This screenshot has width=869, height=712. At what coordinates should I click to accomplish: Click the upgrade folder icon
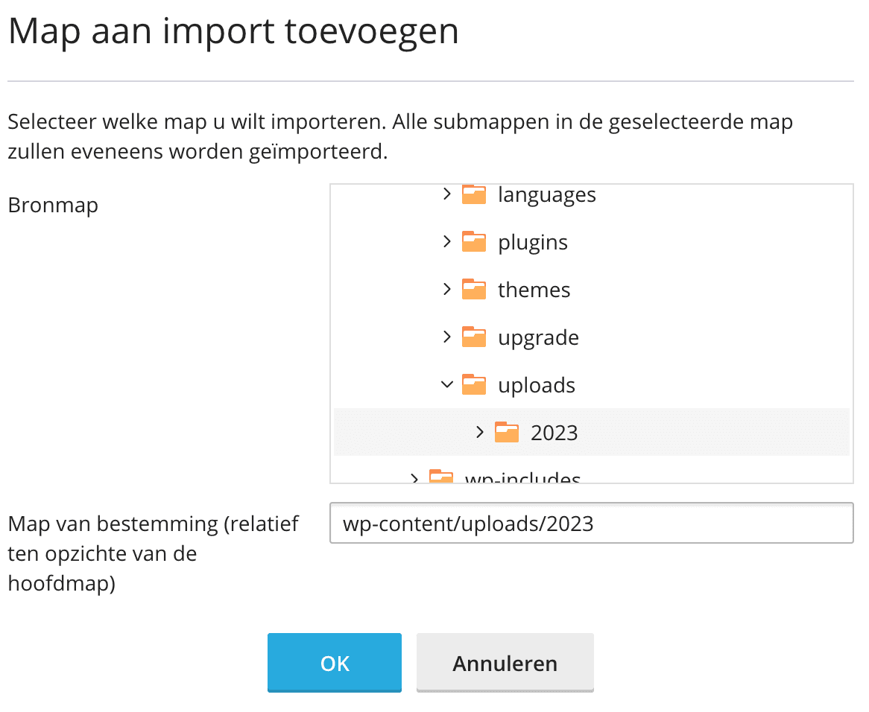click(x=474, y=337)
